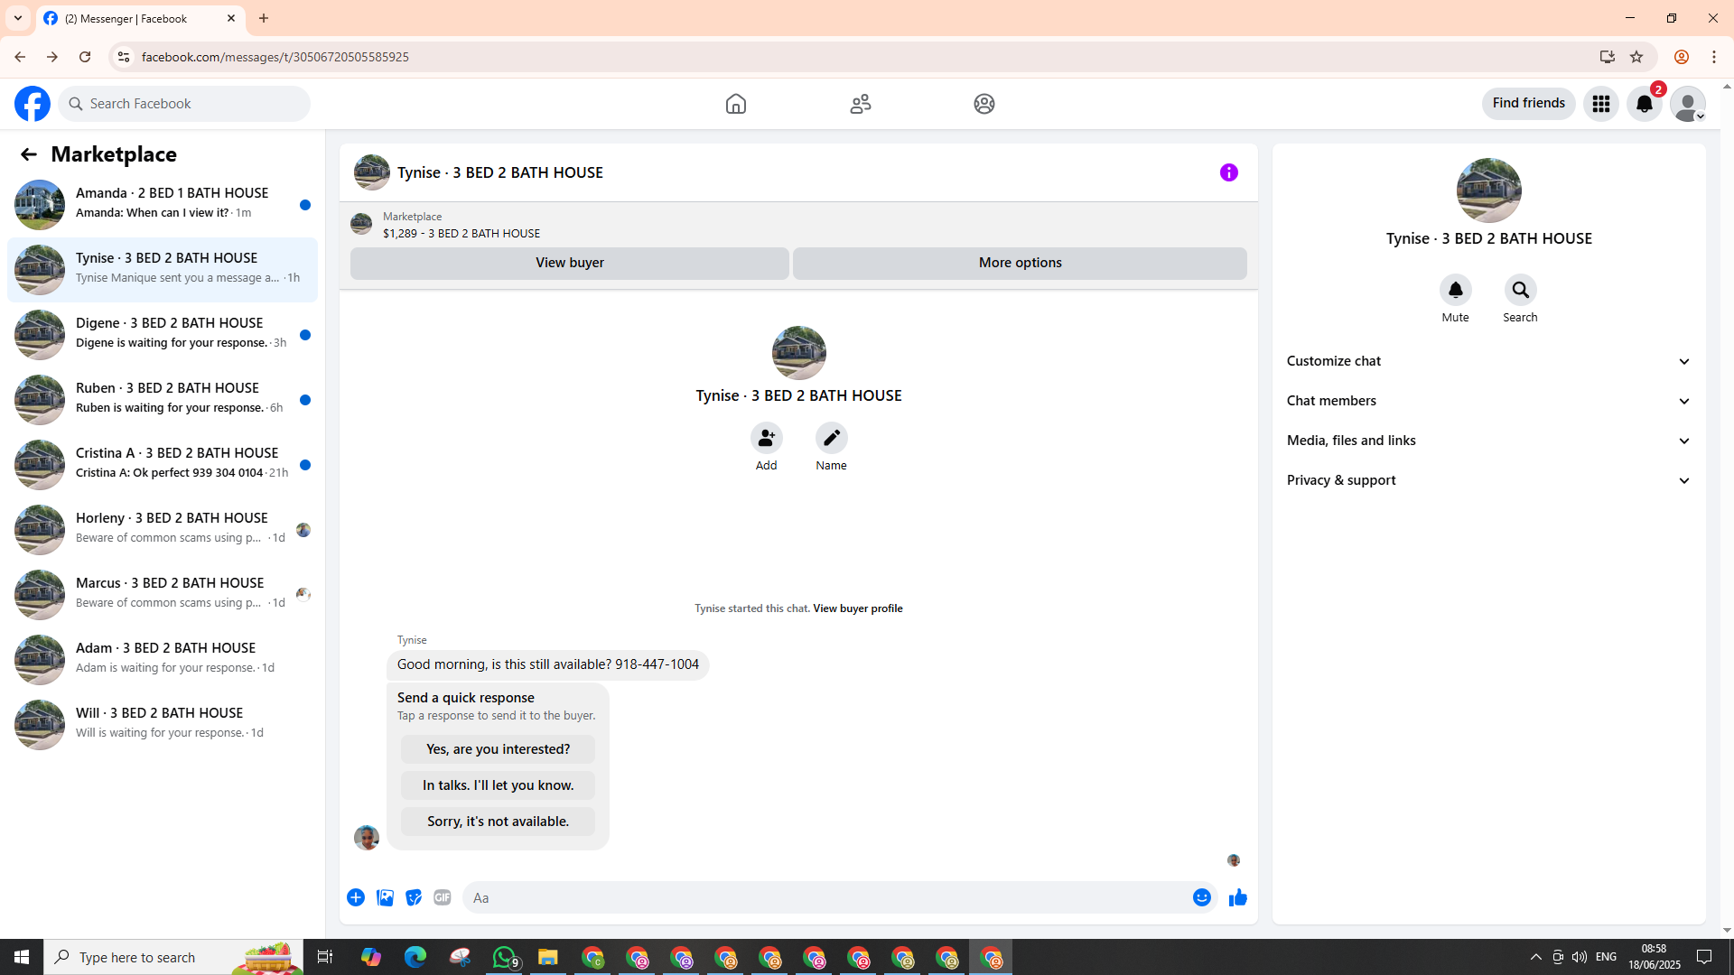Click the More options button
1734x975 pixels.
click(1020, 263)
